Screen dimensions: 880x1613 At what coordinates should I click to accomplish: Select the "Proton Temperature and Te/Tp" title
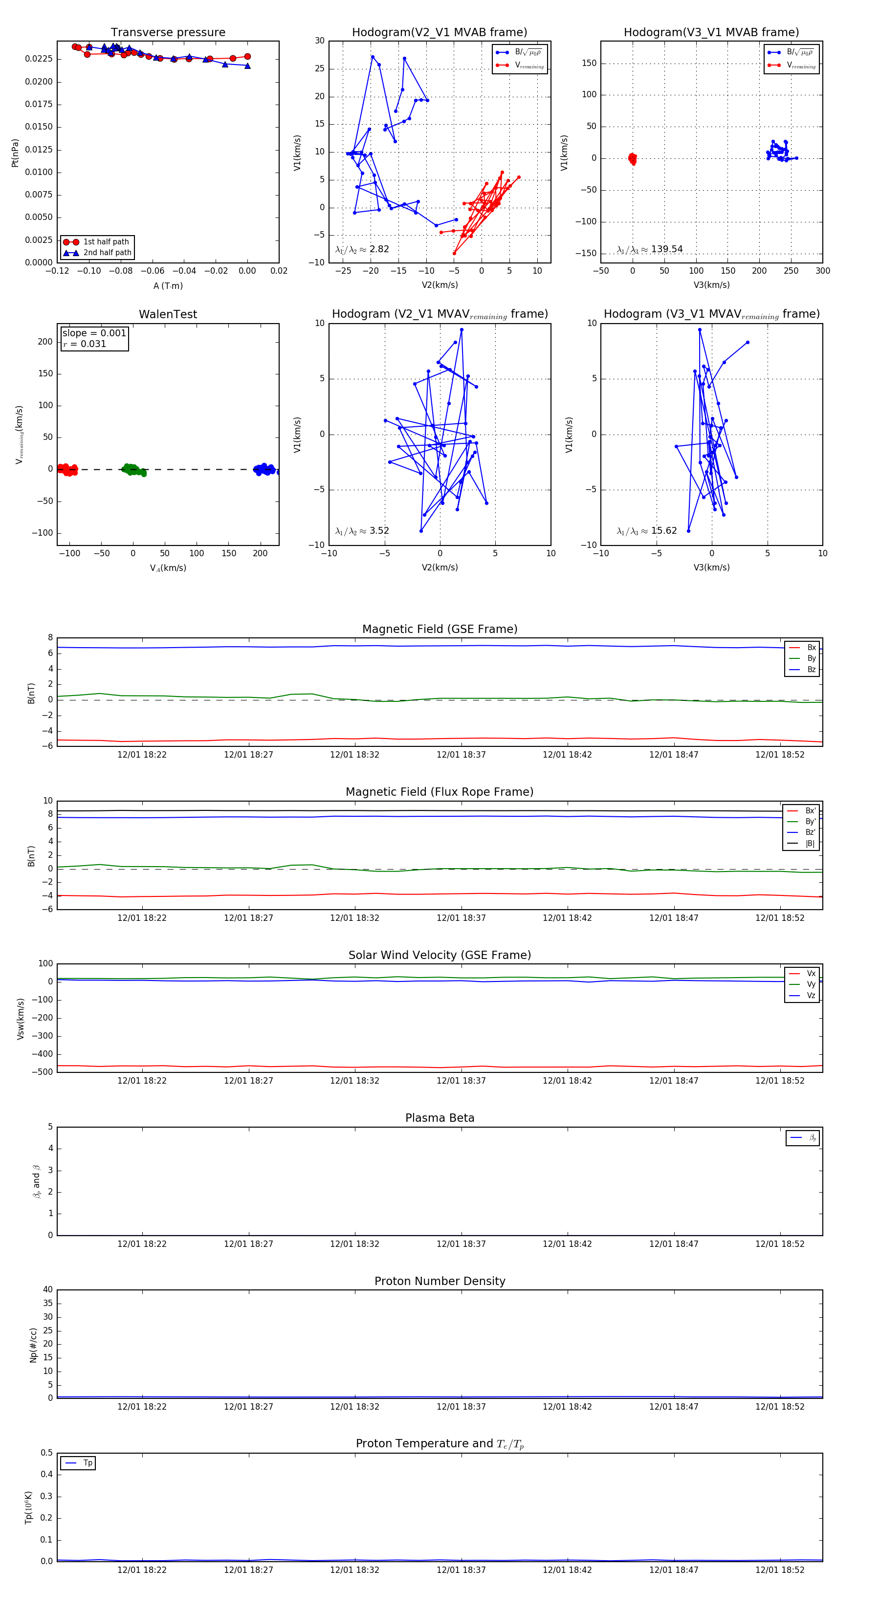pos(440,1444)
